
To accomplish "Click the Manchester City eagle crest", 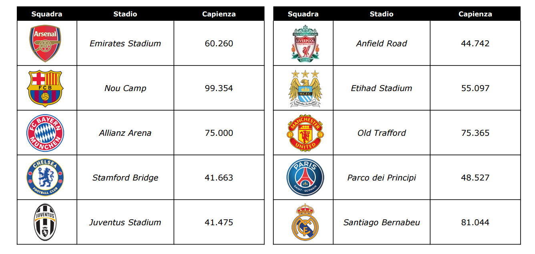I will (306, 88).
